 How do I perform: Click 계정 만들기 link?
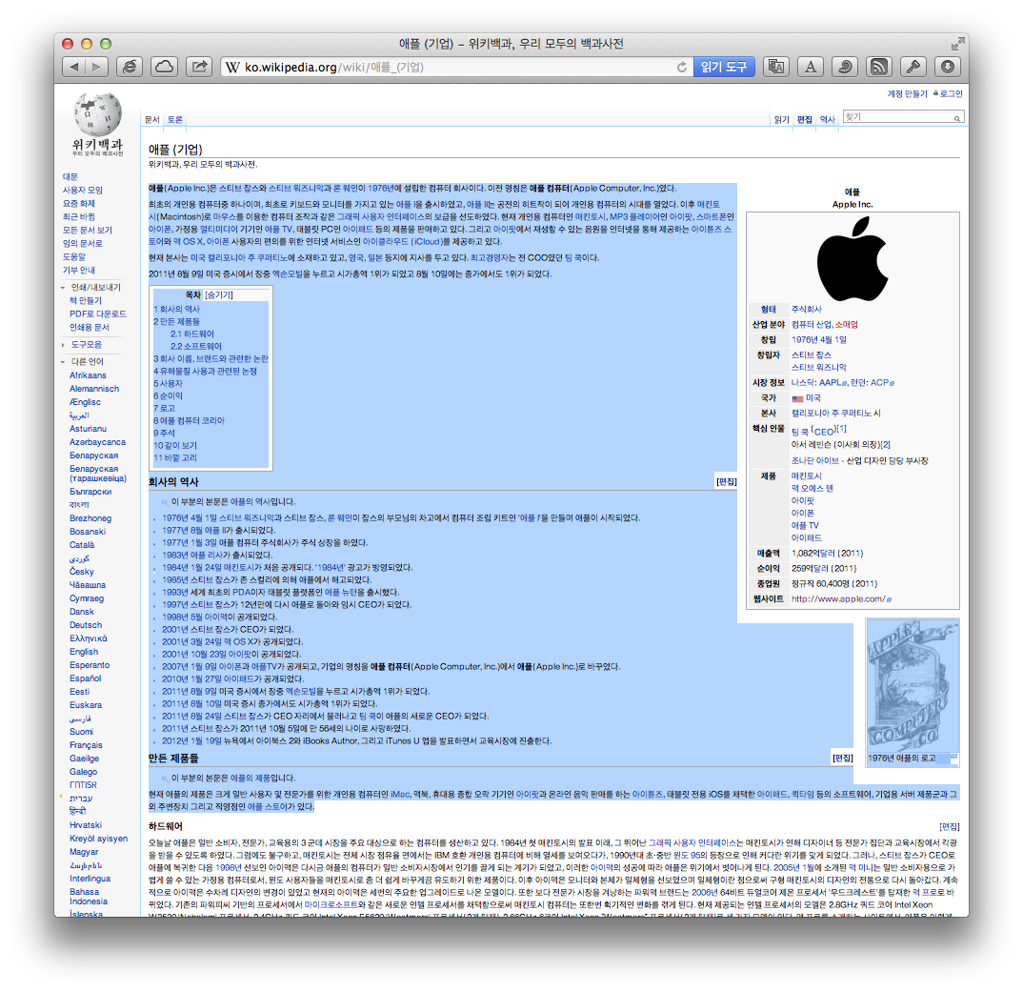907,94
